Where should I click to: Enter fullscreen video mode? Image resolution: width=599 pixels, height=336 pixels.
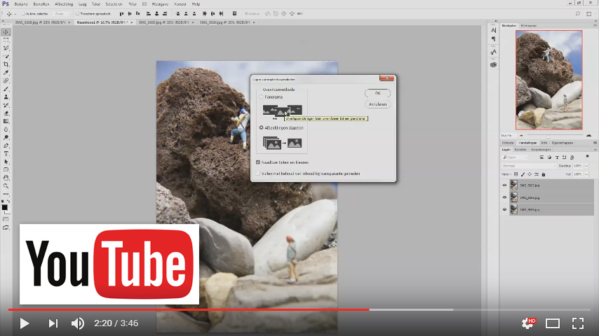pyautogui.click(x=577, y=323)
